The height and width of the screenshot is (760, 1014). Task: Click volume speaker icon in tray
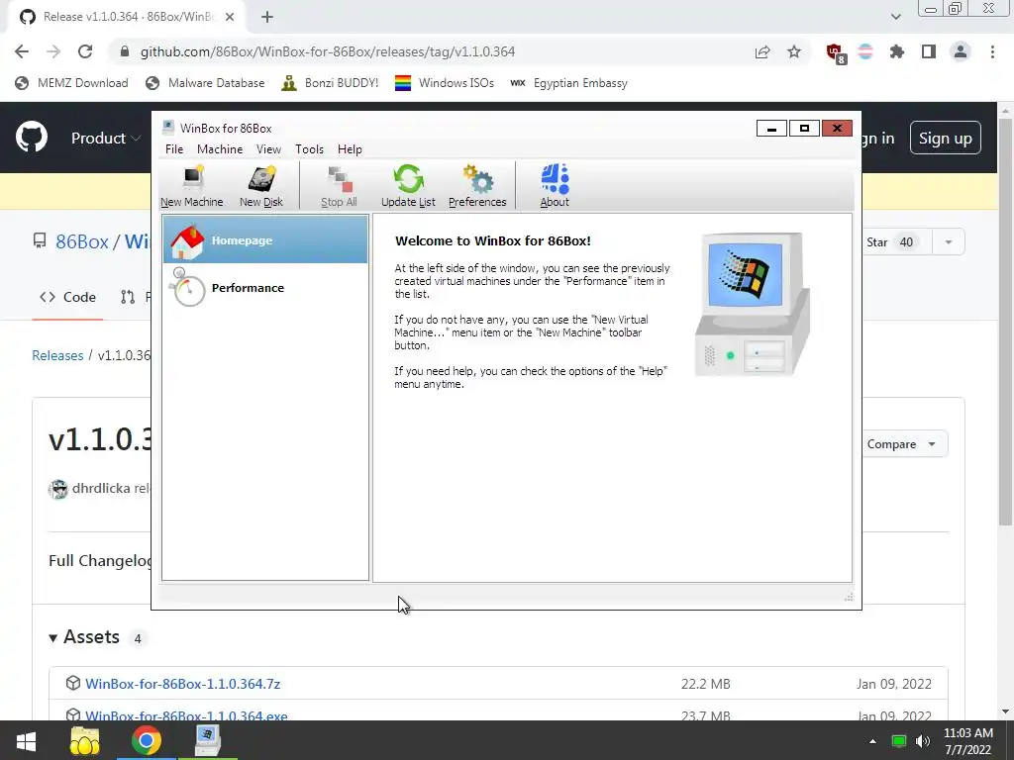click(x=923, y=741)
